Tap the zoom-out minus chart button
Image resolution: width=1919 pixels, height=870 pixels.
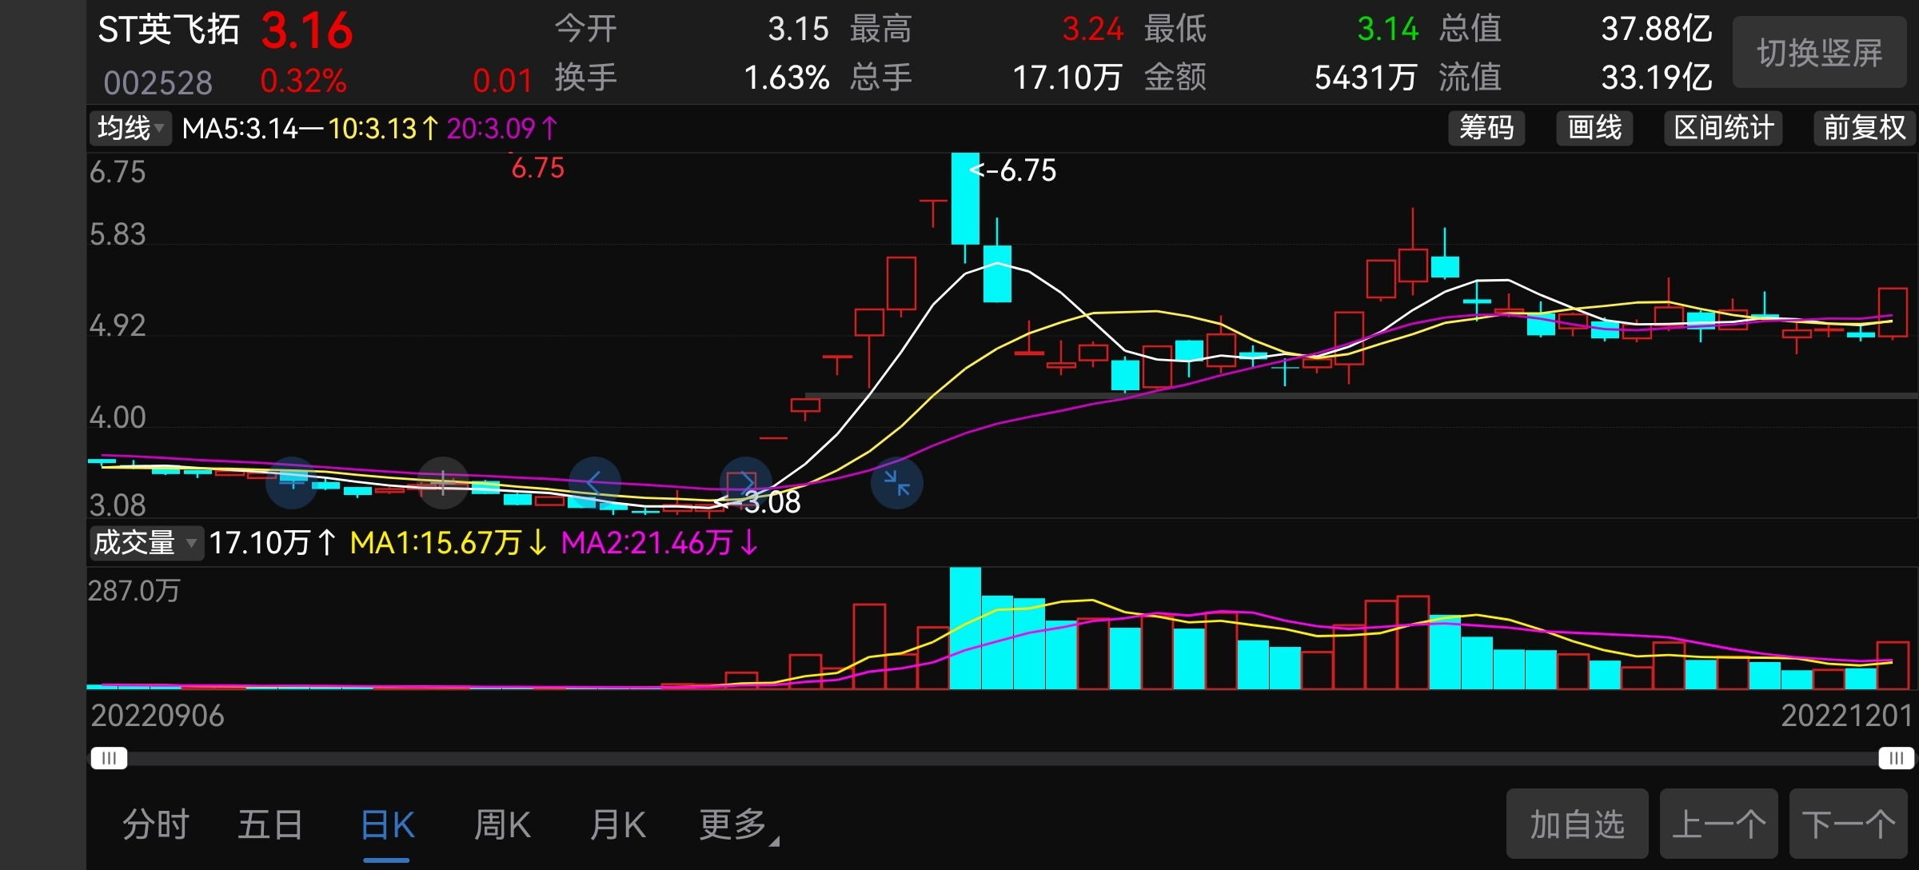coord(292,483)
